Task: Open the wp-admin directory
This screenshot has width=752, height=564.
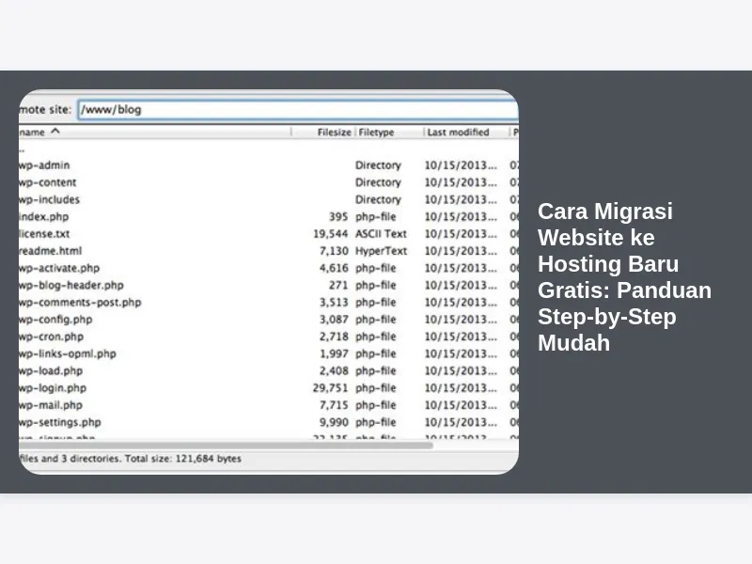Action: [x=44, y=165]
